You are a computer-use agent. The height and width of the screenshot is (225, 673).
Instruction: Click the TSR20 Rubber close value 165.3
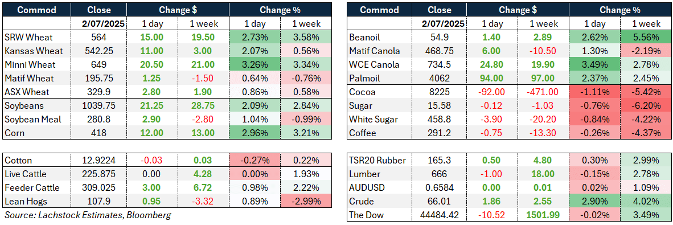click(x=440, y=160)
